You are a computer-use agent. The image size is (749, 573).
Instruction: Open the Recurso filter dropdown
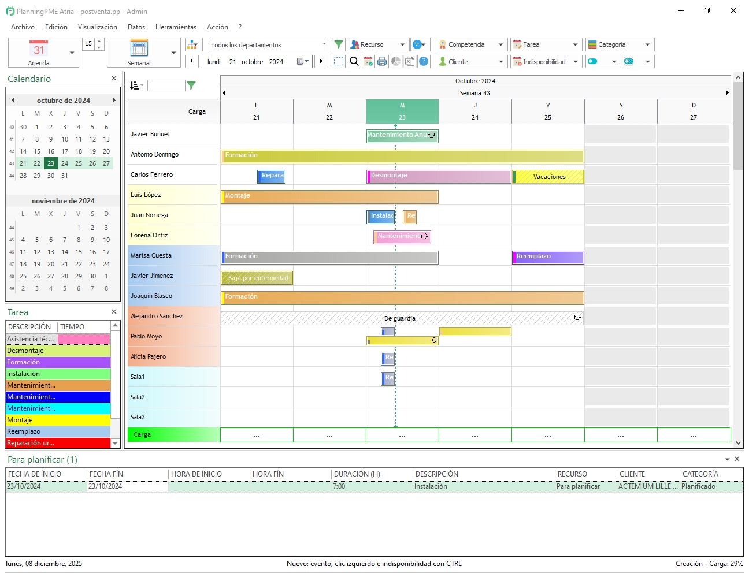coord(379,44)
